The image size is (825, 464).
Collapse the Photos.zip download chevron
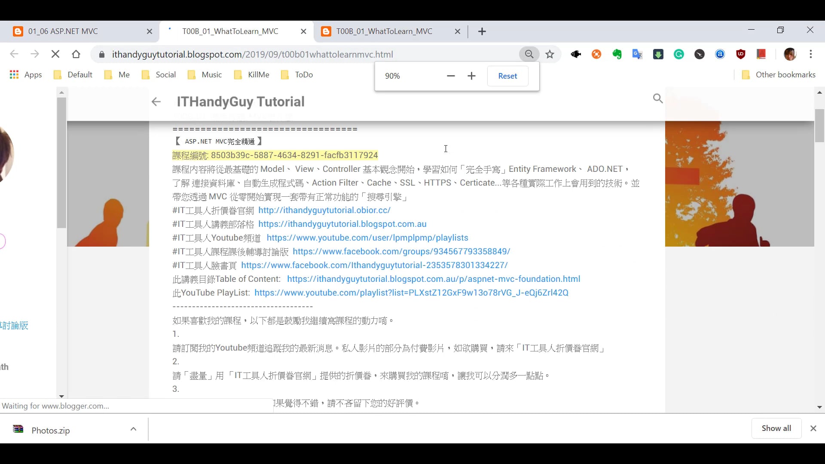pyautogui.click(x=133, y=429)
